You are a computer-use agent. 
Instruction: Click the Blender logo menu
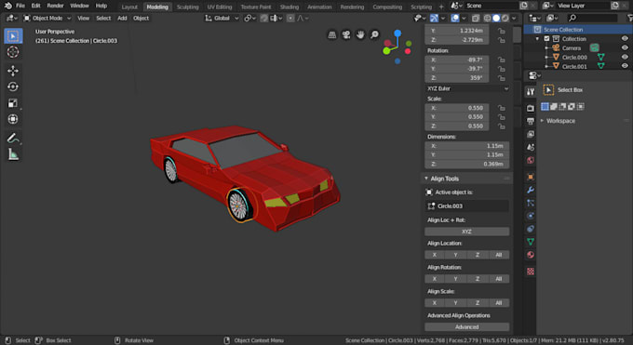tap(7, 6)
